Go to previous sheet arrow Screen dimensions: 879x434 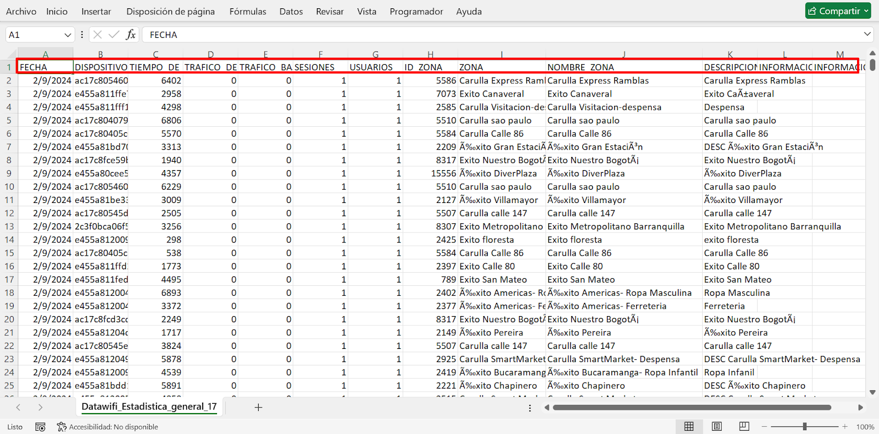pos(18,407)
